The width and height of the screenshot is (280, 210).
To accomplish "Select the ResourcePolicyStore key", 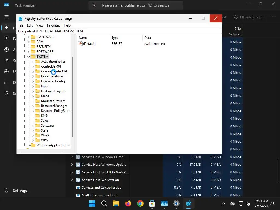I will (x=56, y=111).
